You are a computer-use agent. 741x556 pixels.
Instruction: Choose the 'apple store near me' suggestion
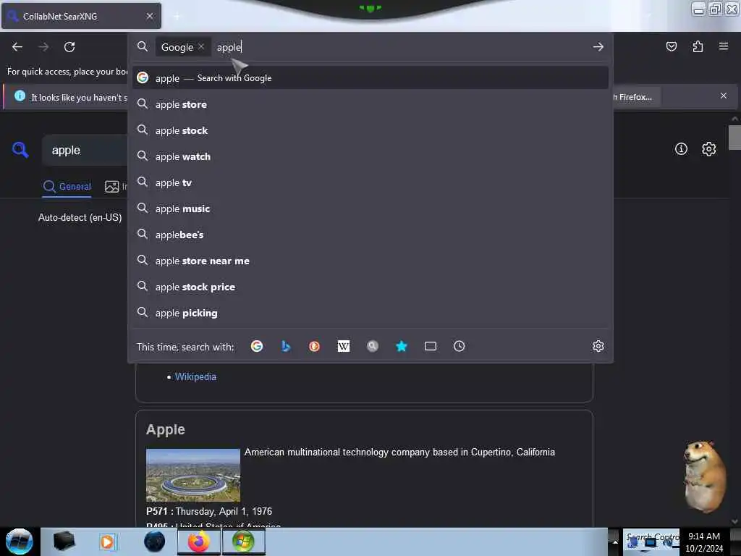(370, 261)
